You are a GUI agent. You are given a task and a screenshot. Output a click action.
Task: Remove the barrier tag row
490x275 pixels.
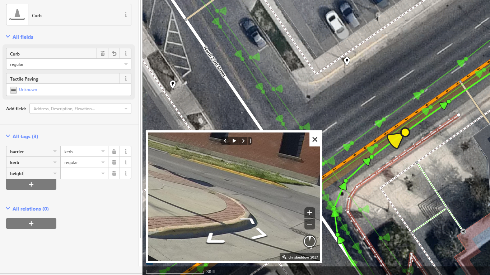[x=114, y=152]
